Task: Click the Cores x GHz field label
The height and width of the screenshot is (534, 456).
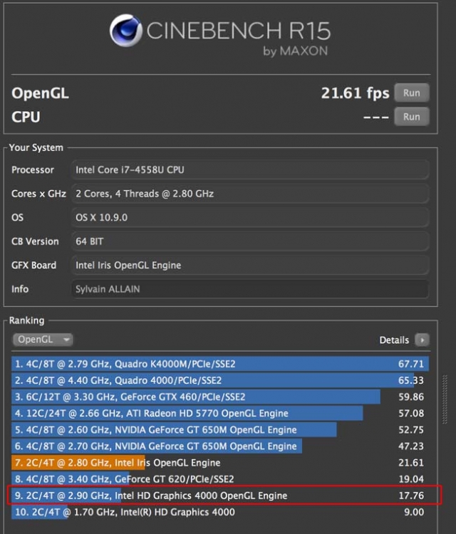Action: pyautogui.click(x=38, y=194)
